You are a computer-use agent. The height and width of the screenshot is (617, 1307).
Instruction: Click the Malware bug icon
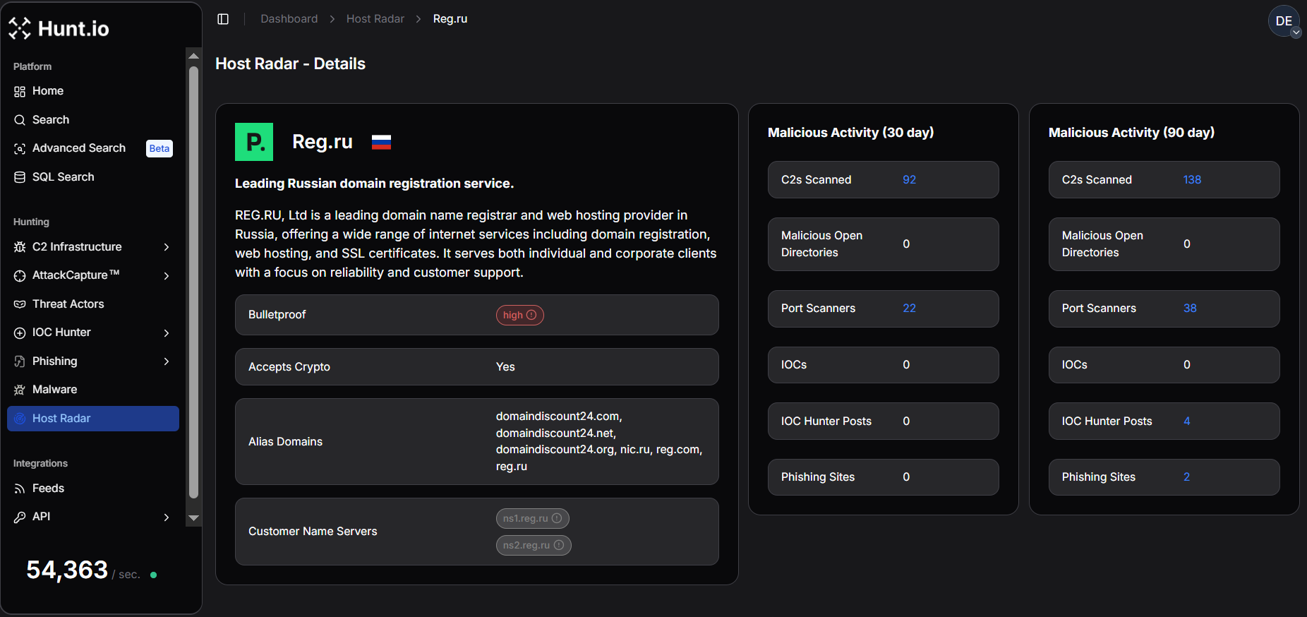coord(20,390)
